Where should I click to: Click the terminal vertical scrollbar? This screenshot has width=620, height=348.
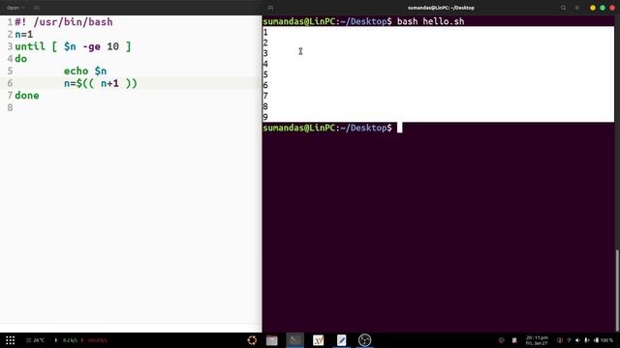(617, 290)
